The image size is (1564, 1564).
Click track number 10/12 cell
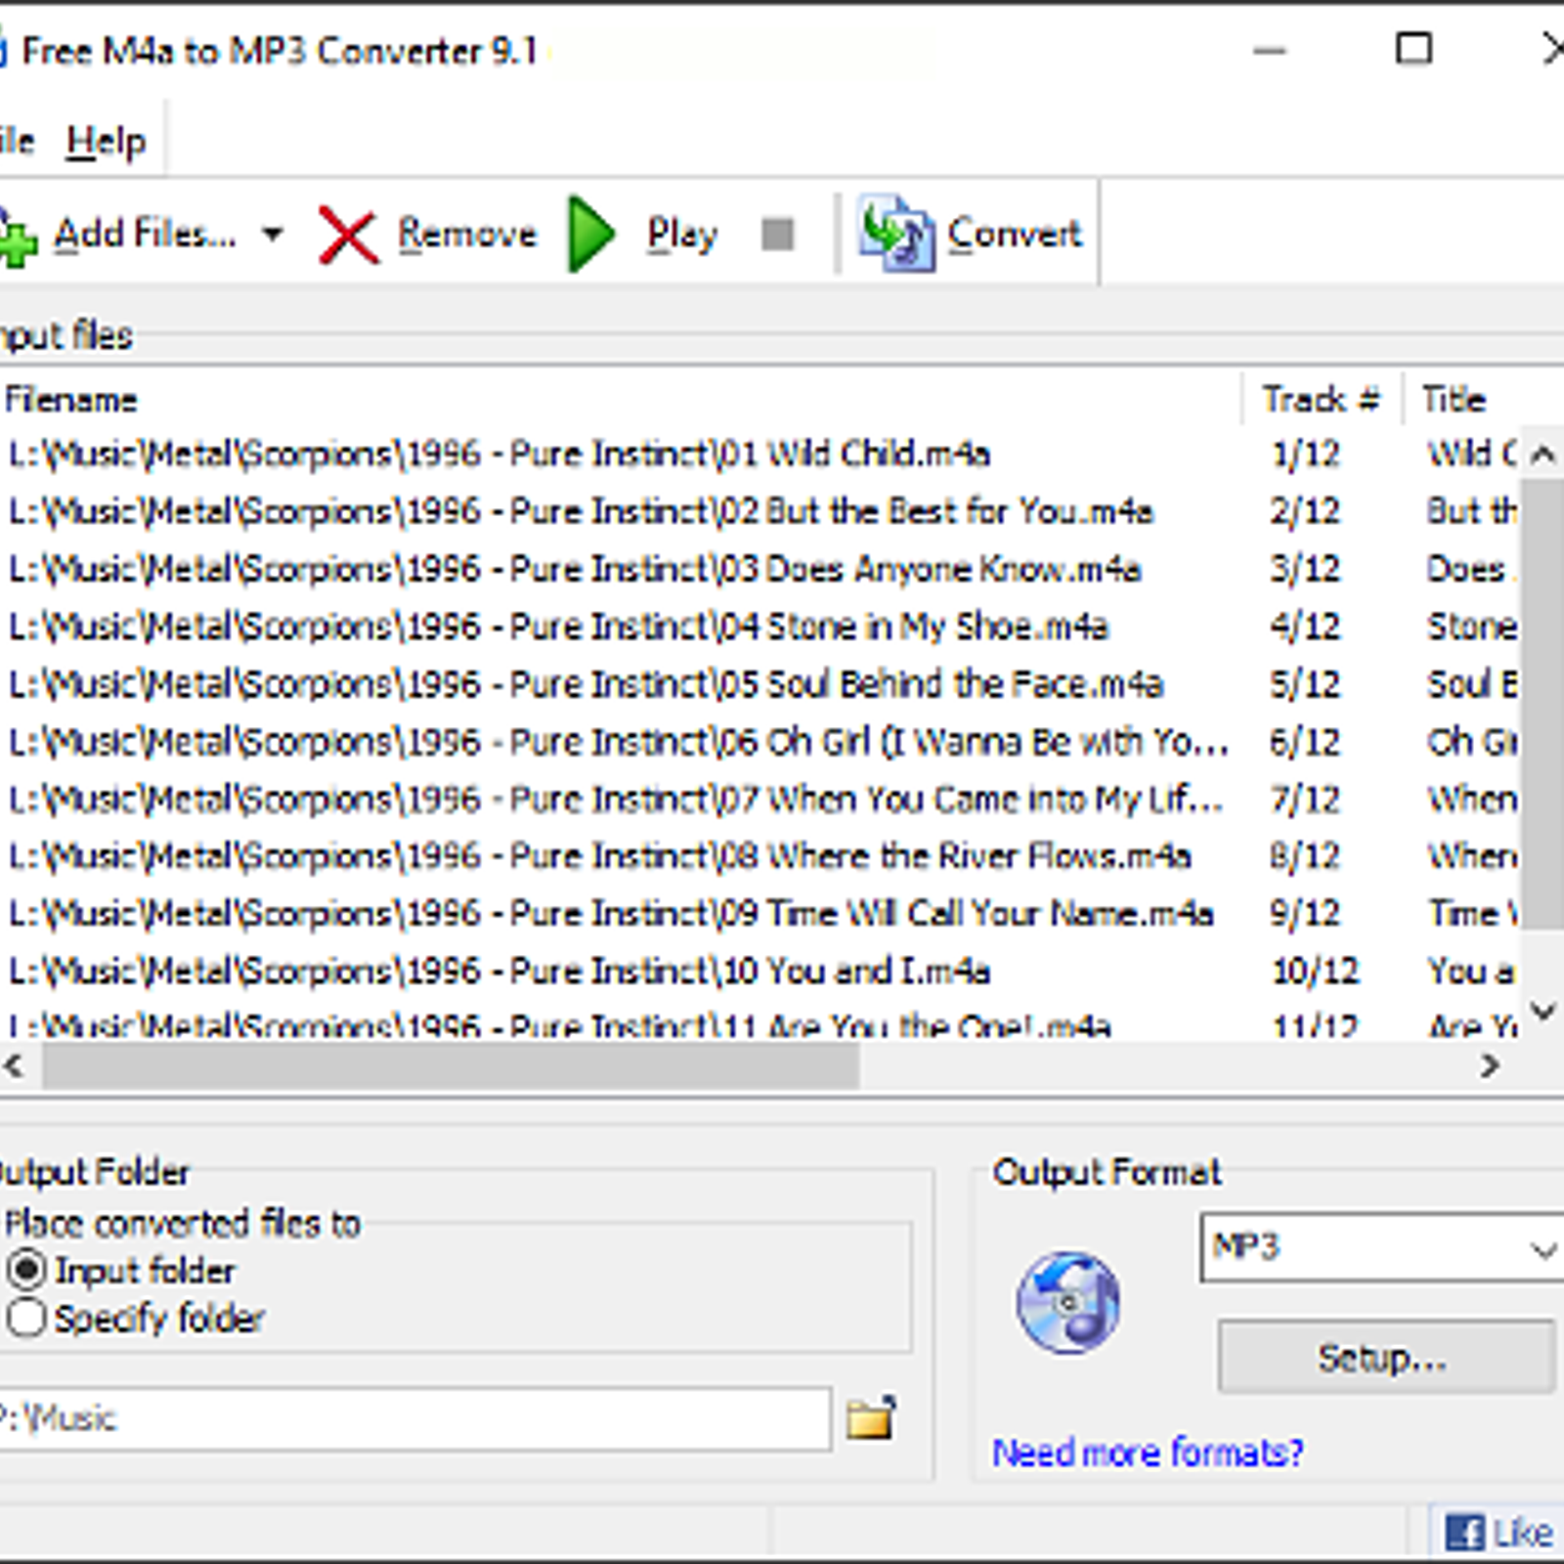tap(1315, 973)
